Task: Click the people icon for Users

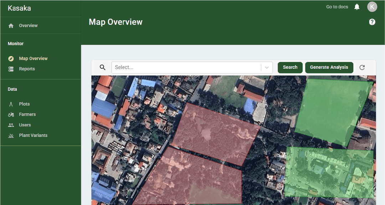Action: (11, 125)
